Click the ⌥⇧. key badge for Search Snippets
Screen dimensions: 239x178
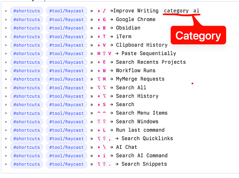[x=105, y=164]
